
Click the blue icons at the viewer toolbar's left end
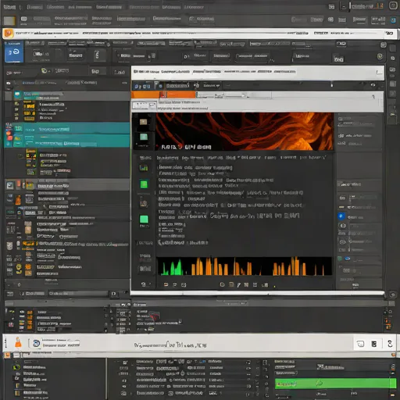tap(142, 86)
